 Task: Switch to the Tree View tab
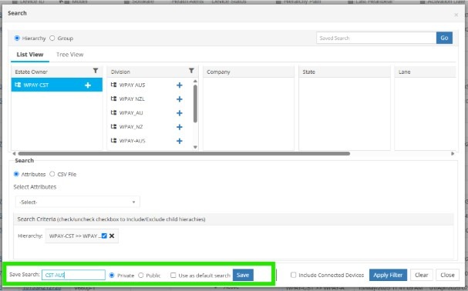pos(70,55)
